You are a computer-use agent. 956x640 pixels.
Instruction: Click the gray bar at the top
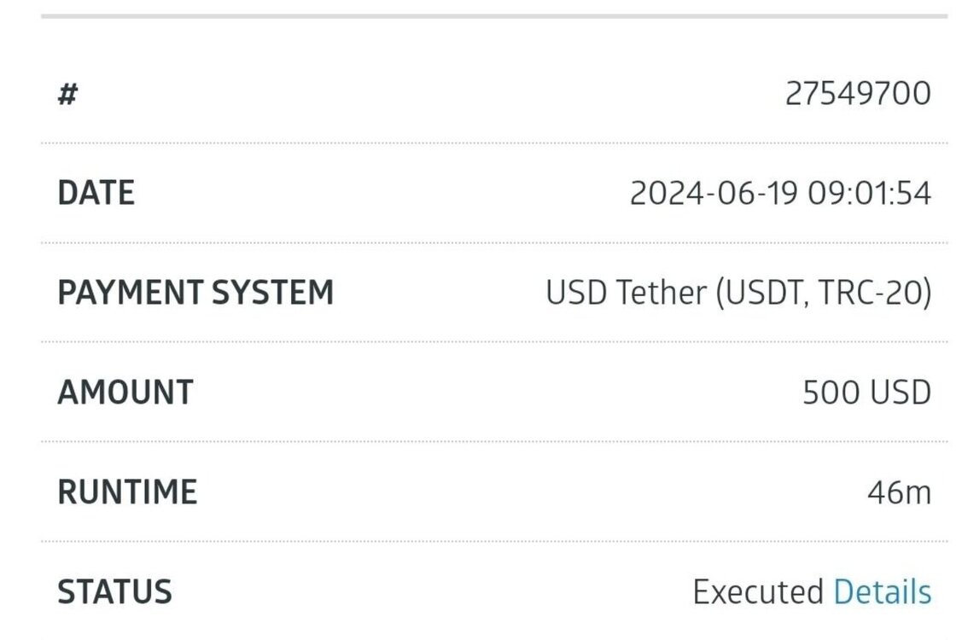(494, 16)
